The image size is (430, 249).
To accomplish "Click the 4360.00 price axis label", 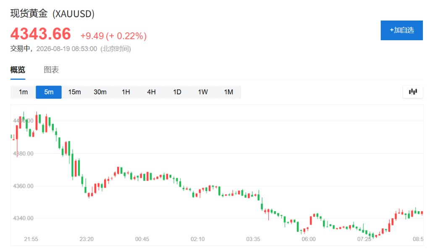I will 24,186.
